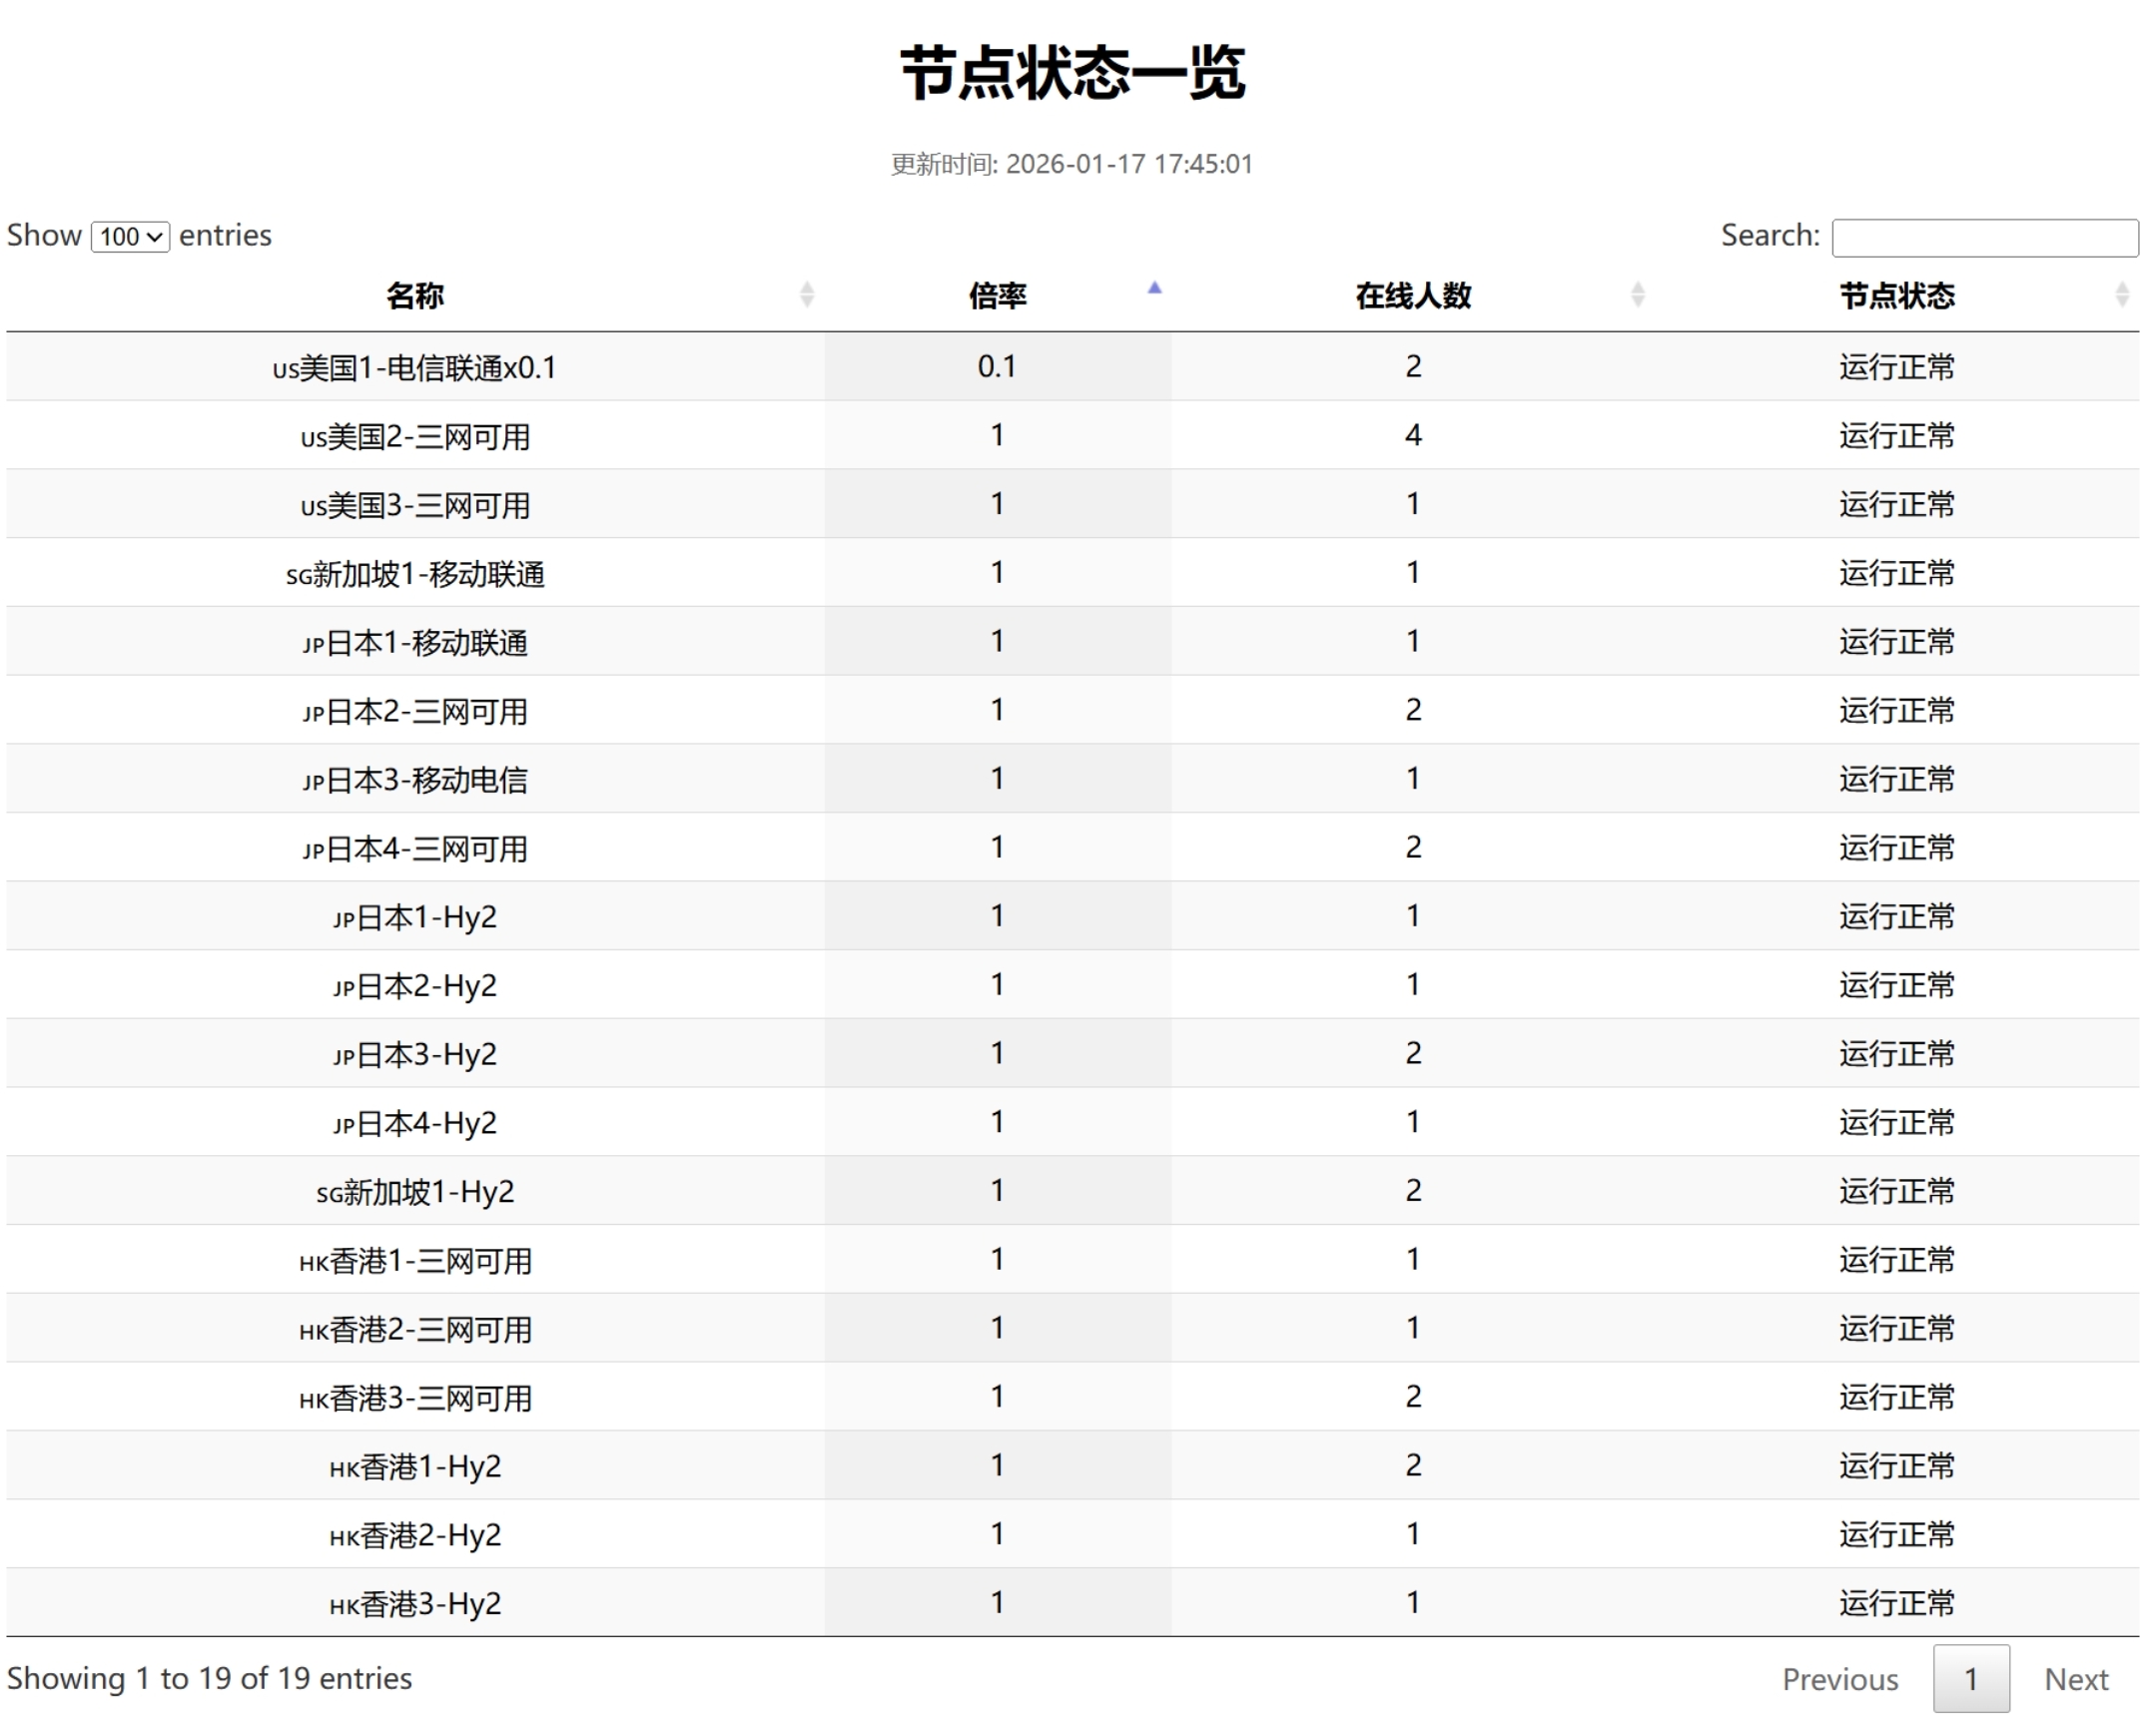Click the HK香港3-Hy2 node name
Viewport: 2147px width, 1725px height.
(x=414, y=1604)
